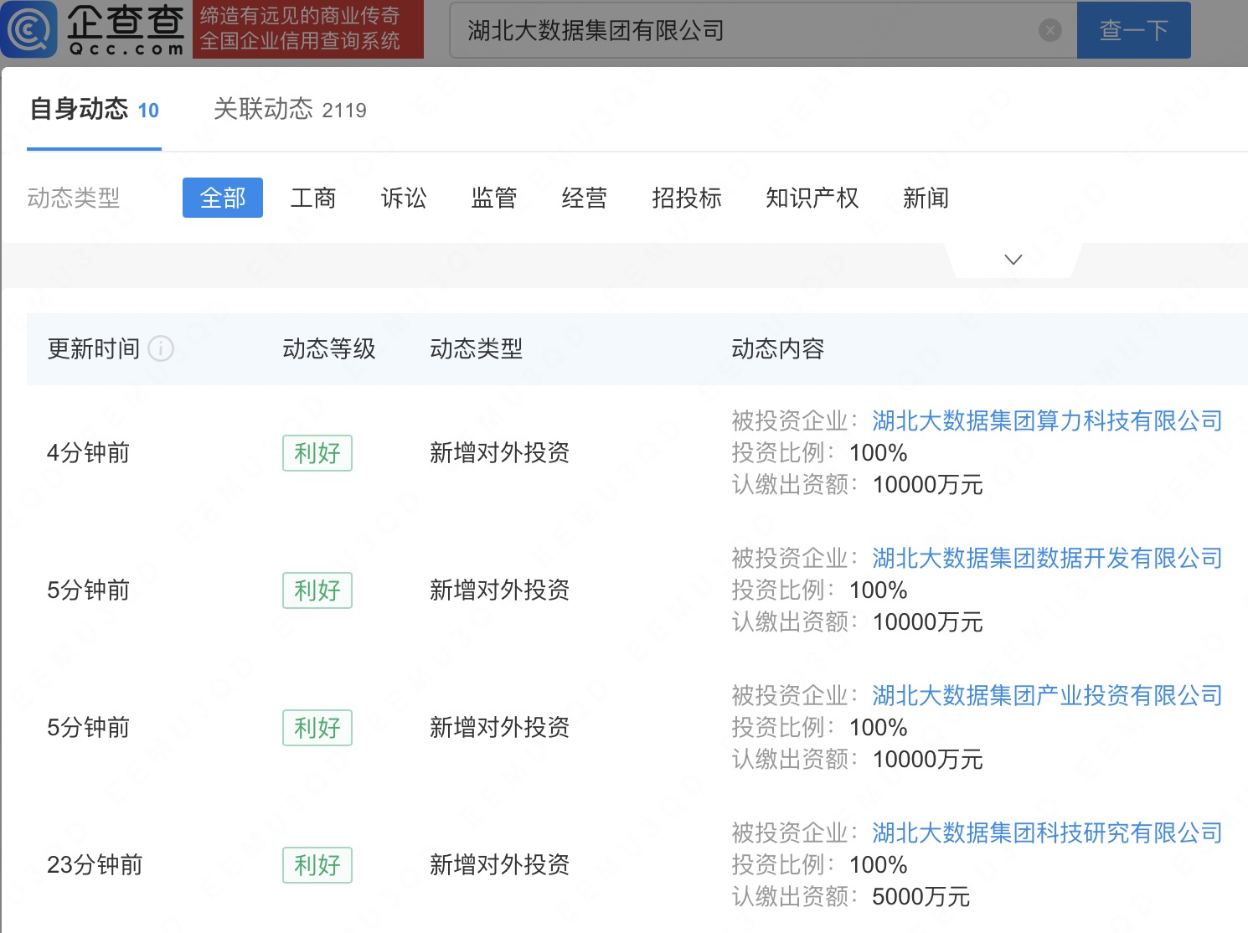Open 湖北大数据集团算力科技有限公司 link

click(x=1047, y=420)
